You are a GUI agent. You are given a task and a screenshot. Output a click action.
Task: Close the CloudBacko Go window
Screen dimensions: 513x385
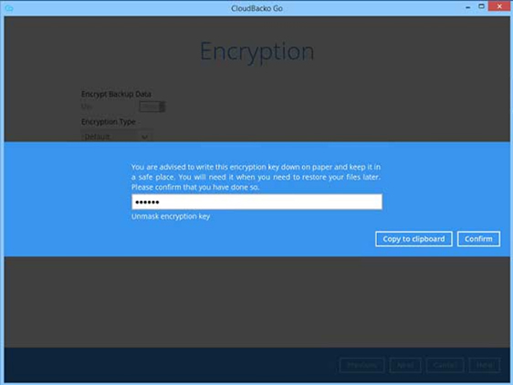pos(499,6)
